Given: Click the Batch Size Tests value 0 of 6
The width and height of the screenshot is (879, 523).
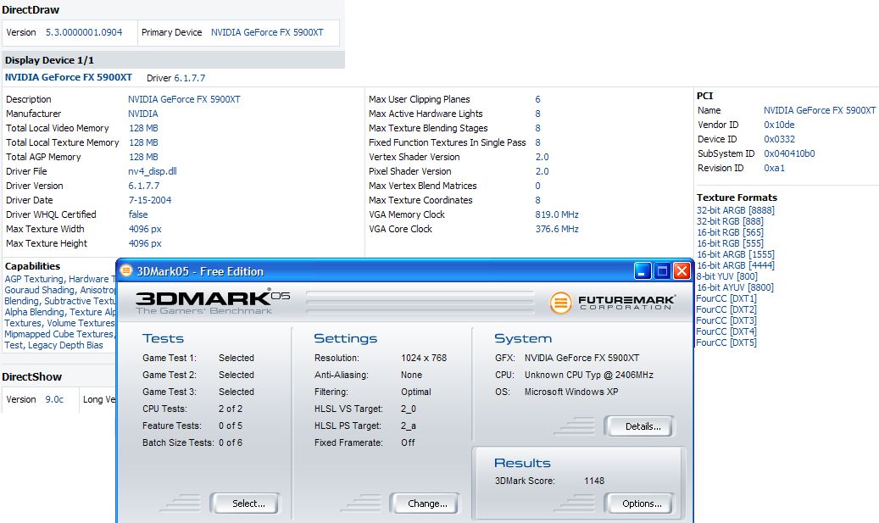Looking at the screenshot, I should (231, 442).
